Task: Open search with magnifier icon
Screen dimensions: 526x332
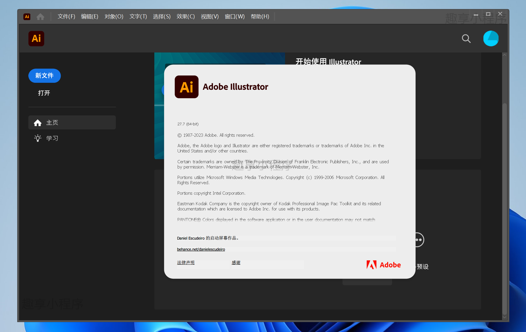Action: coord(466,38)
